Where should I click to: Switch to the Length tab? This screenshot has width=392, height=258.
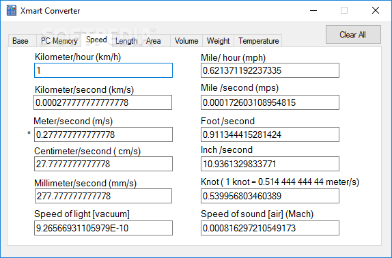126,41
